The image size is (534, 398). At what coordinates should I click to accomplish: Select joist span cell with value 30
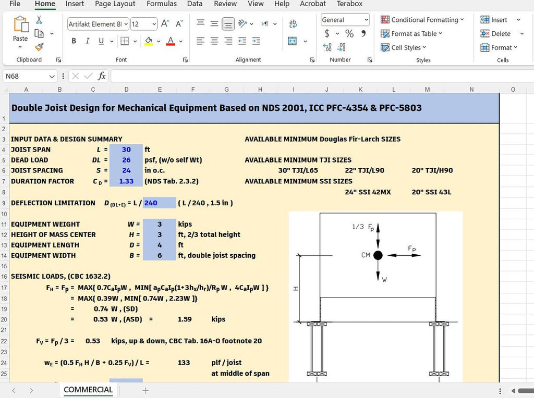126,150
